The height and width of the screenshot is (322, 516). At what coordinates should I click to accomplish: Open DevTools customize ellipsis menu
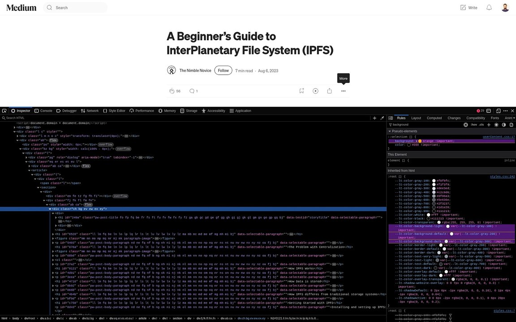(505, 111)
